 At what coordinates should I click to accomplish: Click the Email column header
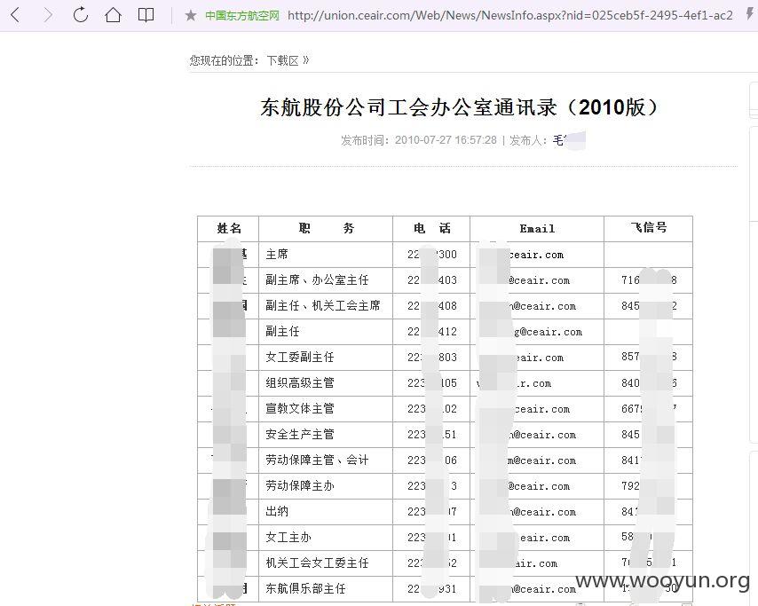537,229
